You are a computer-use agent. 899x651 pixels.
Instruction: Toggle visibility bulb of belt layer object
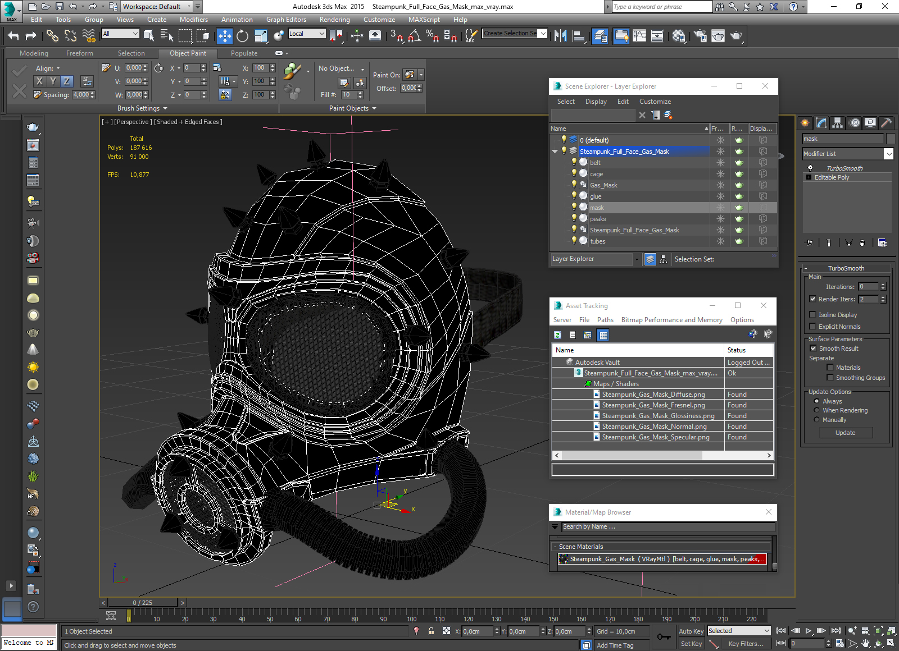[x=574, y=162]
